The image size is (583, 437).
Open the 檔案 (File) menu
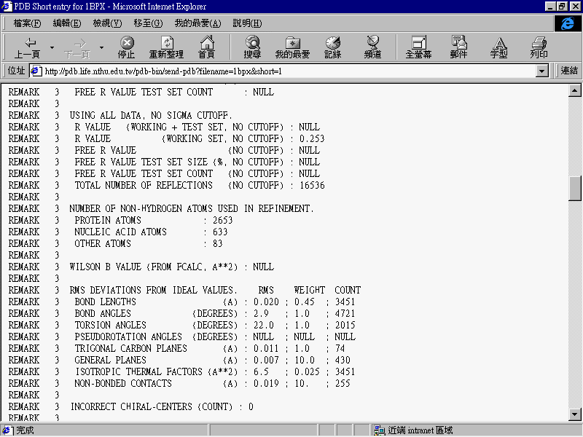[x=27, y=23]
